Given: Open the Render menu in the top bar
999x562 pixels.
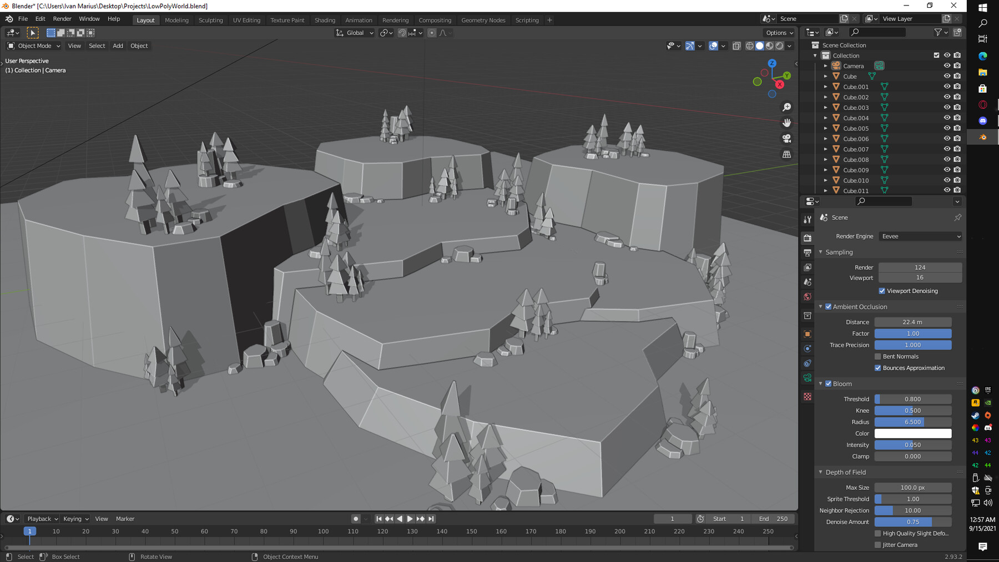Looking at the screenshot, I should [62, 18].
